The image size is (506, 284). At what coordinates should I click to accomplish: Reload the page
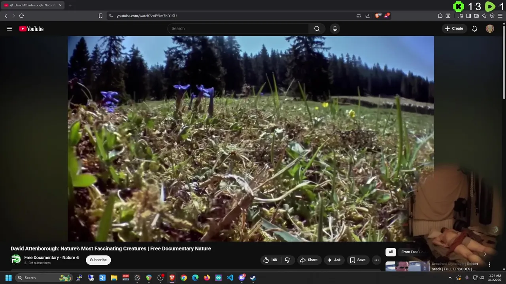pos(21,16)
